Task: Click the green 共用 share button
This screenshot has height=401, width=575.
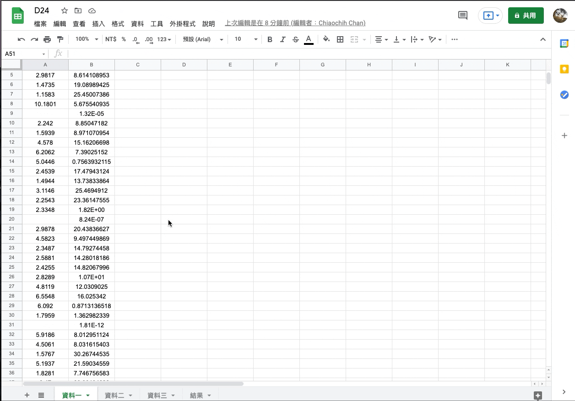Action: [x=526, y=16]
